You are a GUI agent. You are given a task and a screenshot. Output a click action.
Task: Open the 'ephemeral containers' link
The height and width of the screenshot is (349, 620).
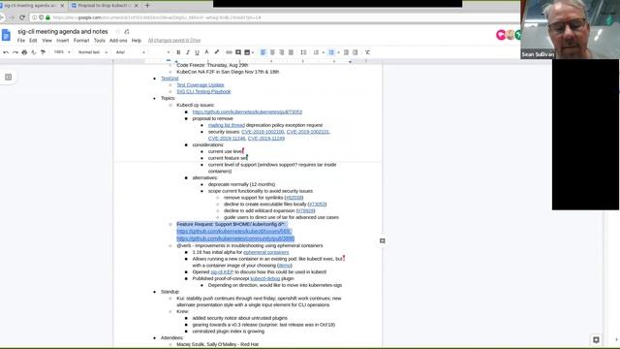[266, 252]
